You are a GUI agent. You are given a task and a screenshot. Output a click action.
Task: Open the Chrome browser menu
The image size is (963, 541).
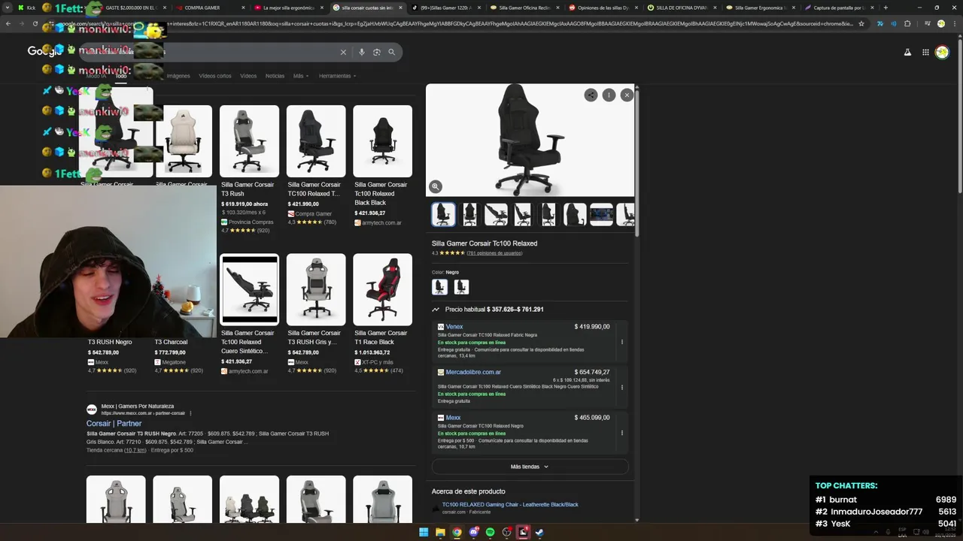953,23
